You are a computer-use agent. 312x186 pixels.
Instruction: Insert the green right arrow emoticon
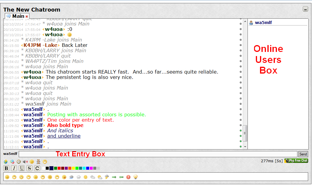point(114,177)
